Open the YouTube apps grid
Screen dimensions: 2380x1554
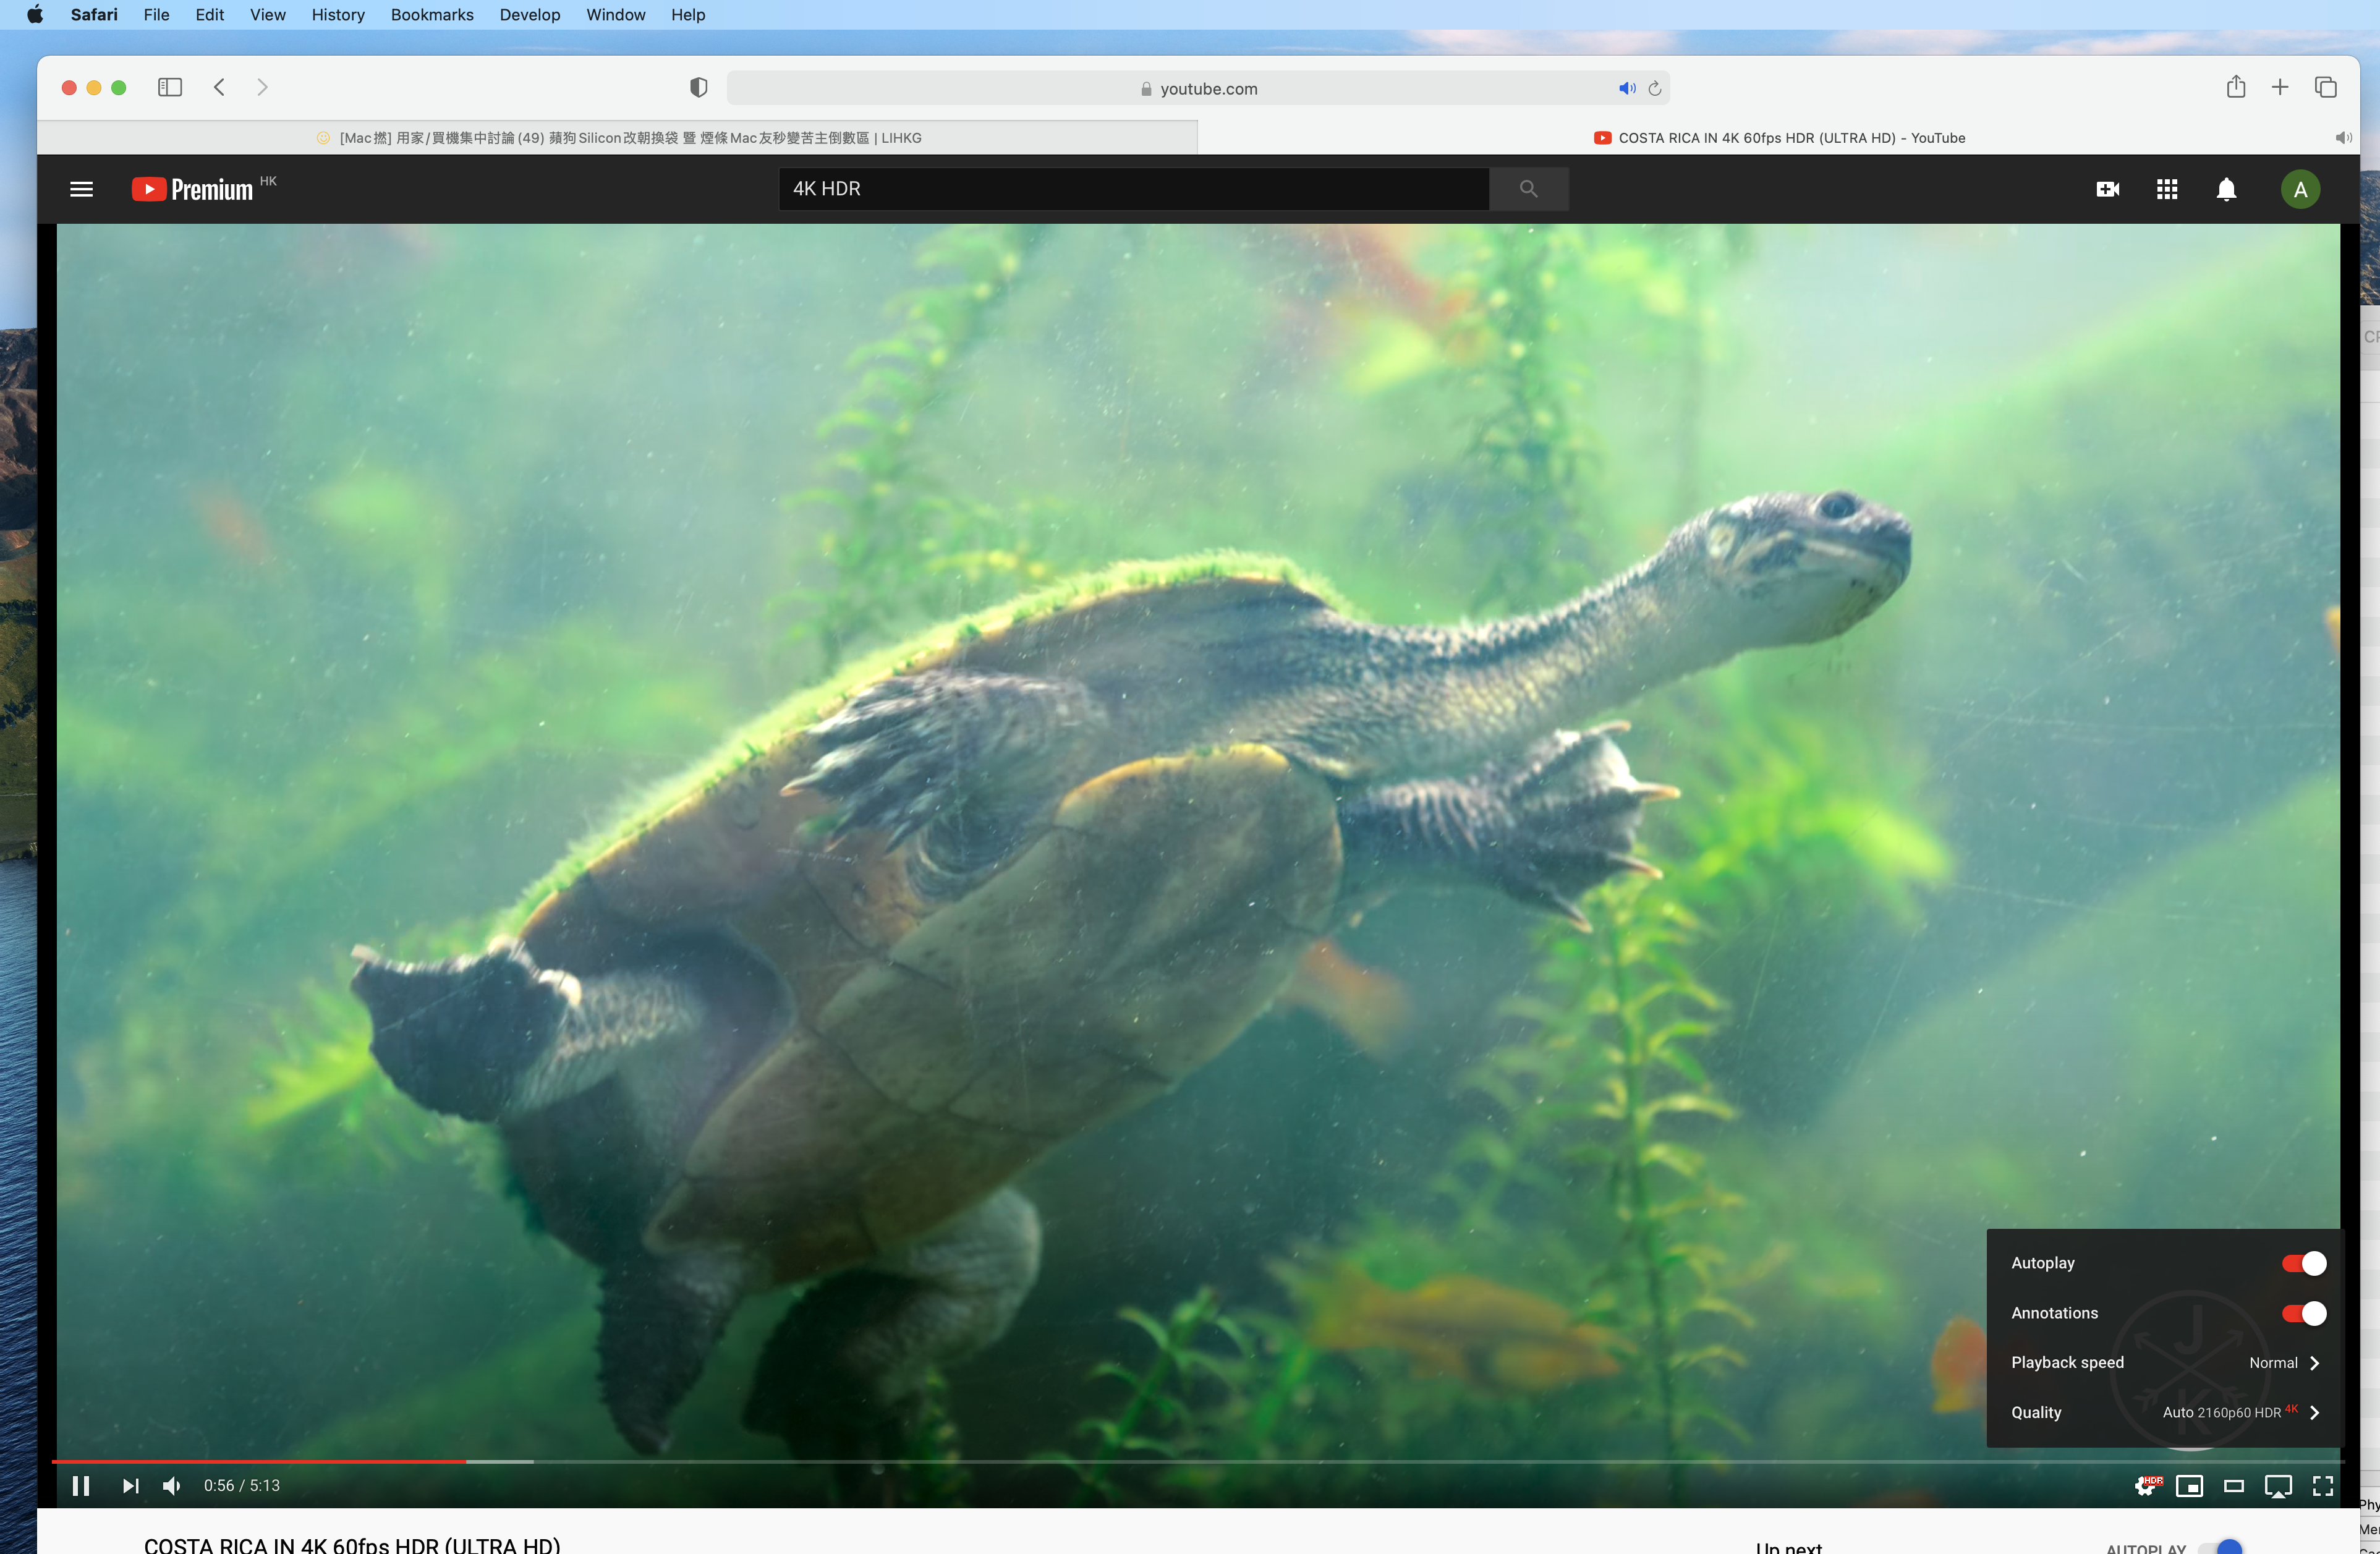(2167, 189)
